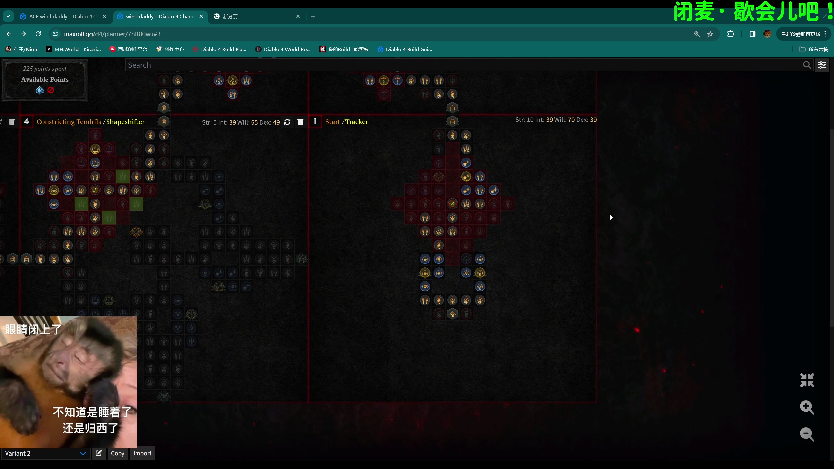
Task: Click the blue paragon point icon
Action: (40, 90)
